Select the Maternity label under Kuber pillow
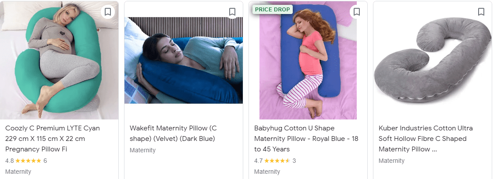The image size is (497, 179). [391, 161]
